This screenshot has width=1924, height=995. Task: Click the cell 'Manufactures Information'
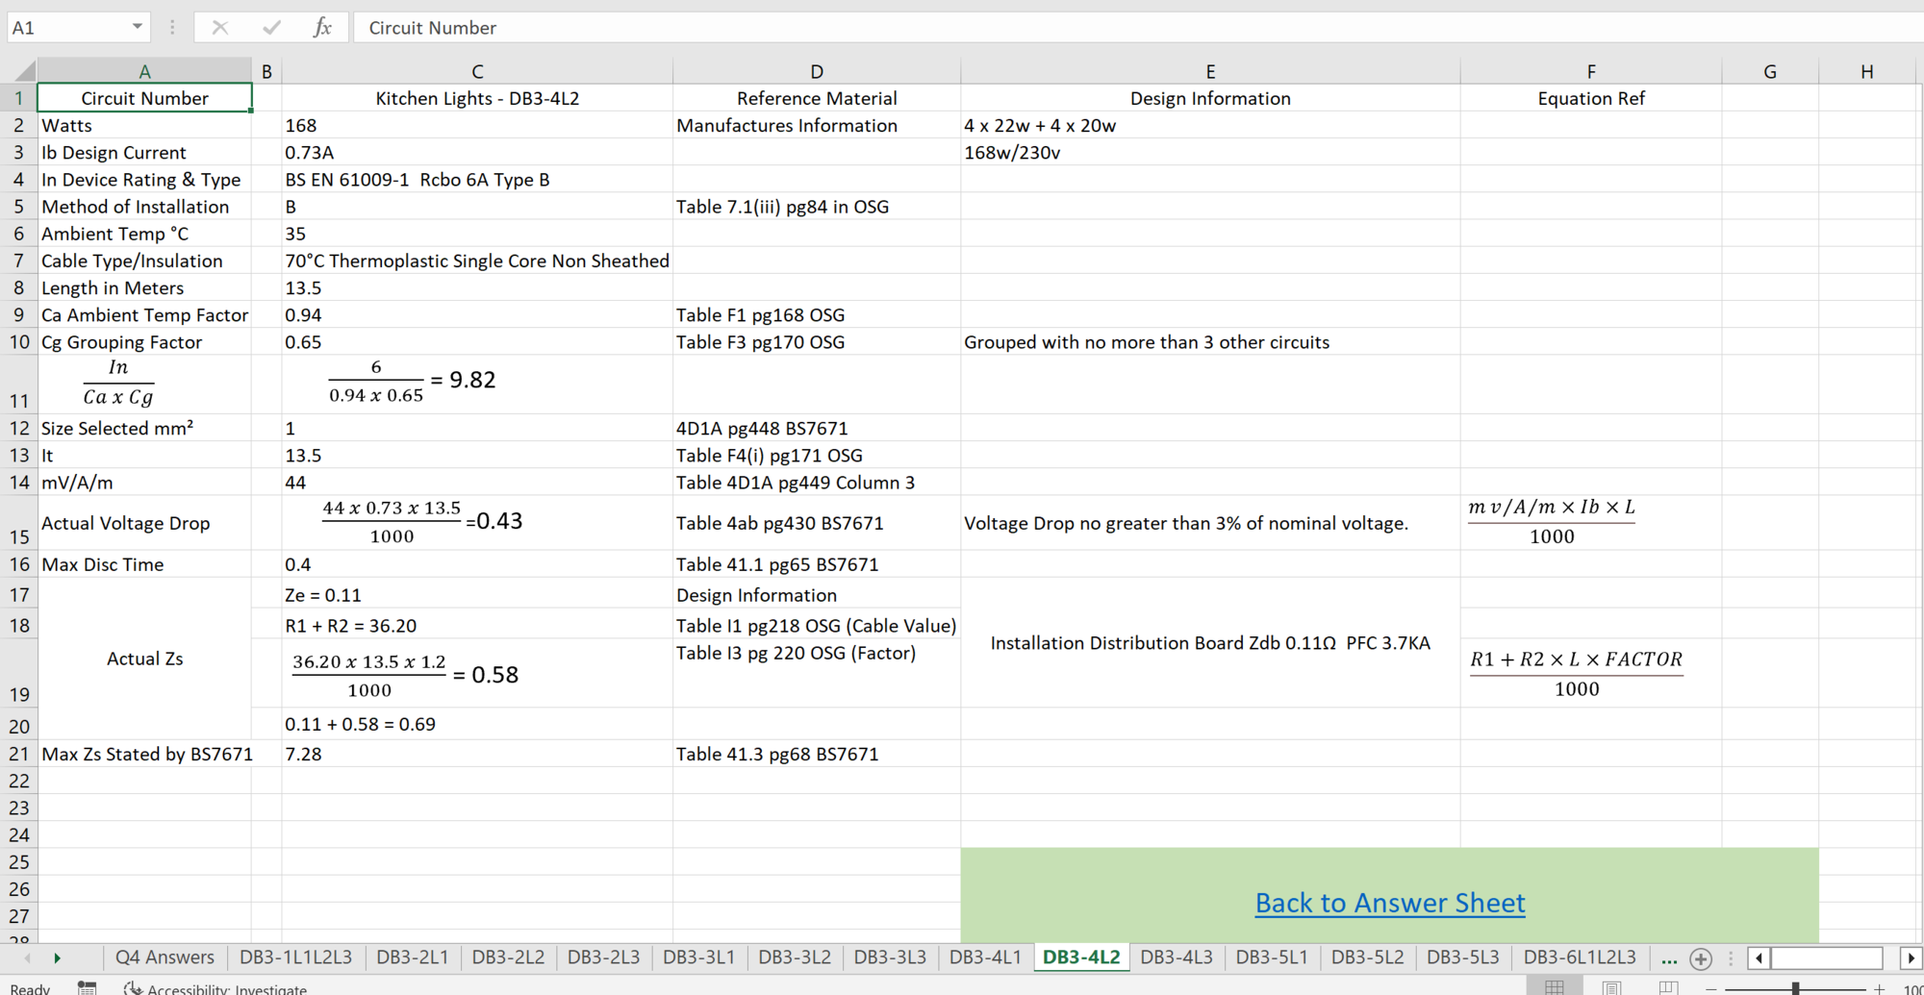[817, 125]
